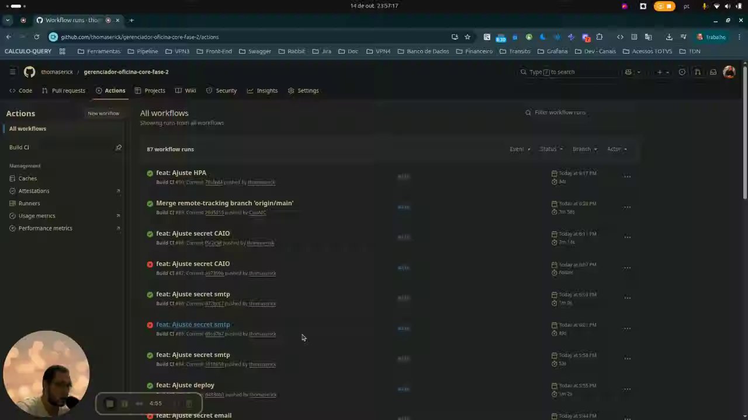Open Runners in the sidebar

[x=29, y=203]
